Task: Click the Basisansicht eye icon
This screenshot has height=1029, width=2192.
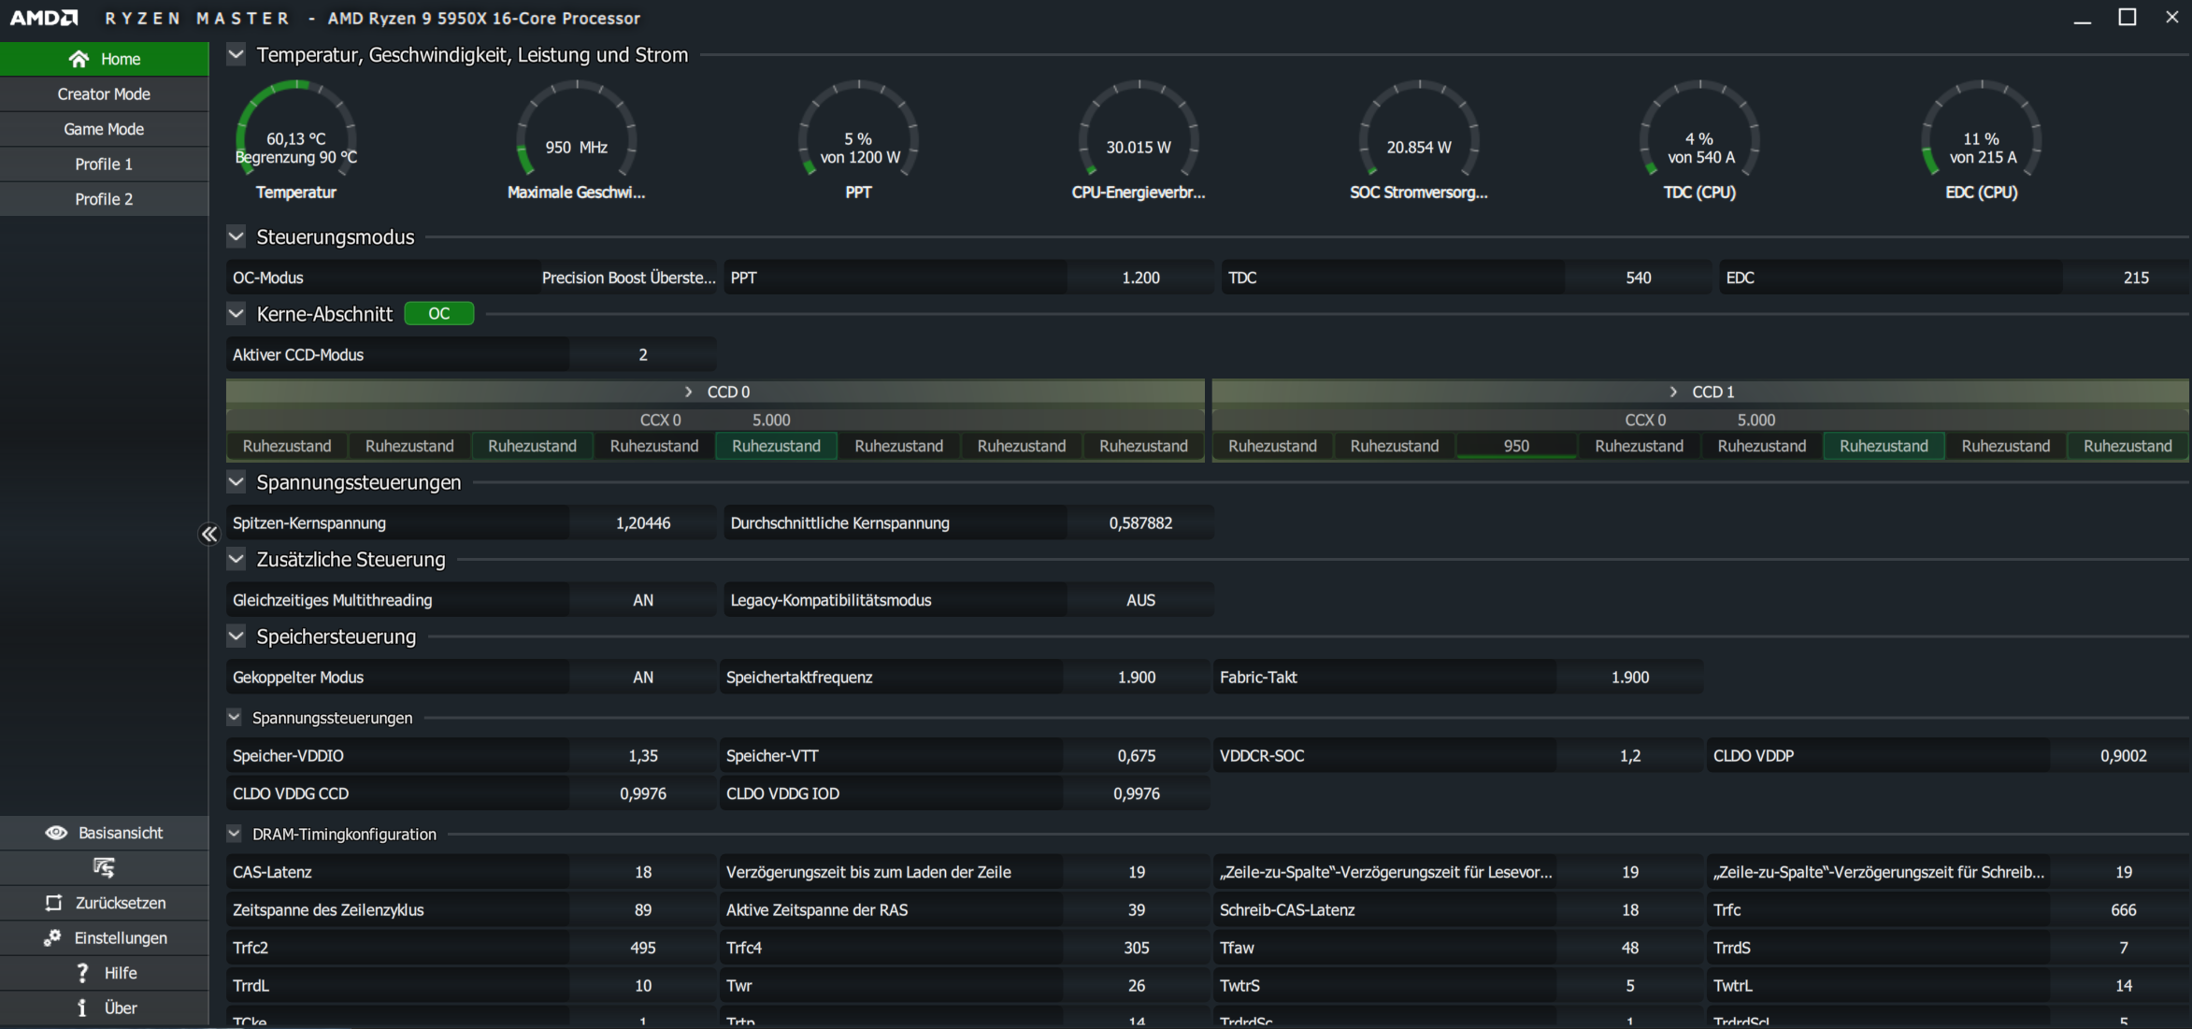Action: coord(56,833)
